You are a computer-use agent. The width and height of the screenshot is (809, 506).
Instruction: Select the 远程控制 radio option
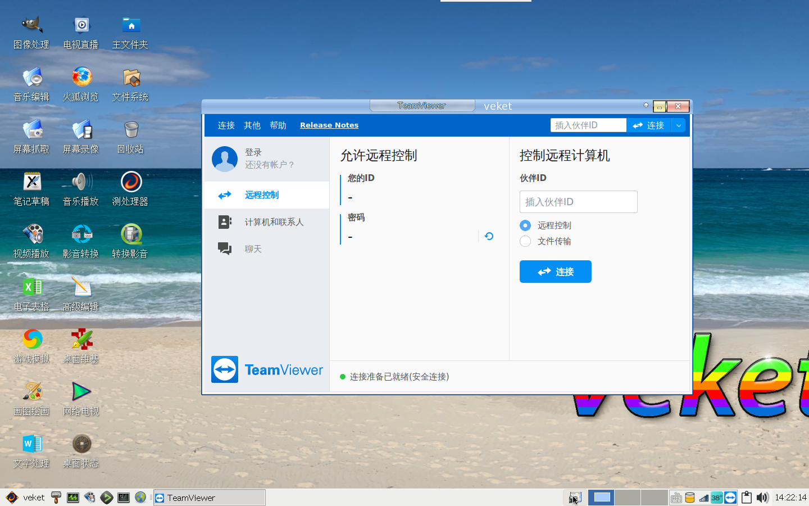click(525, 225)
